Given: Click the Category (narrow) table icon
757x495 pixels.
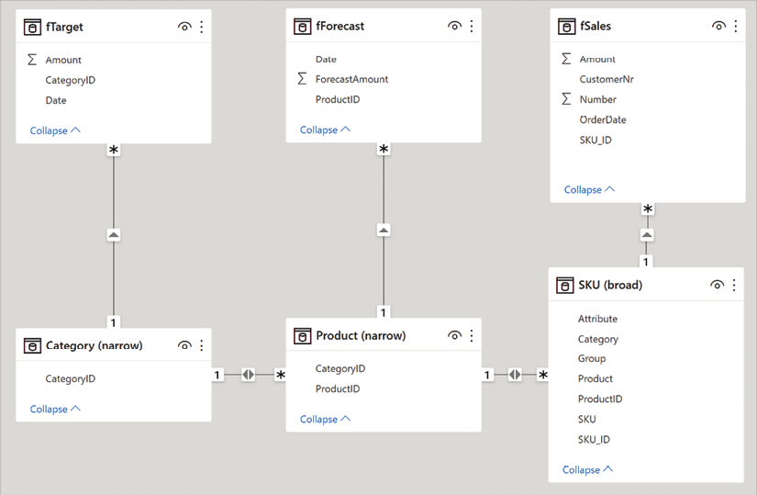Looking at the screenshot, I should [32, 345].
